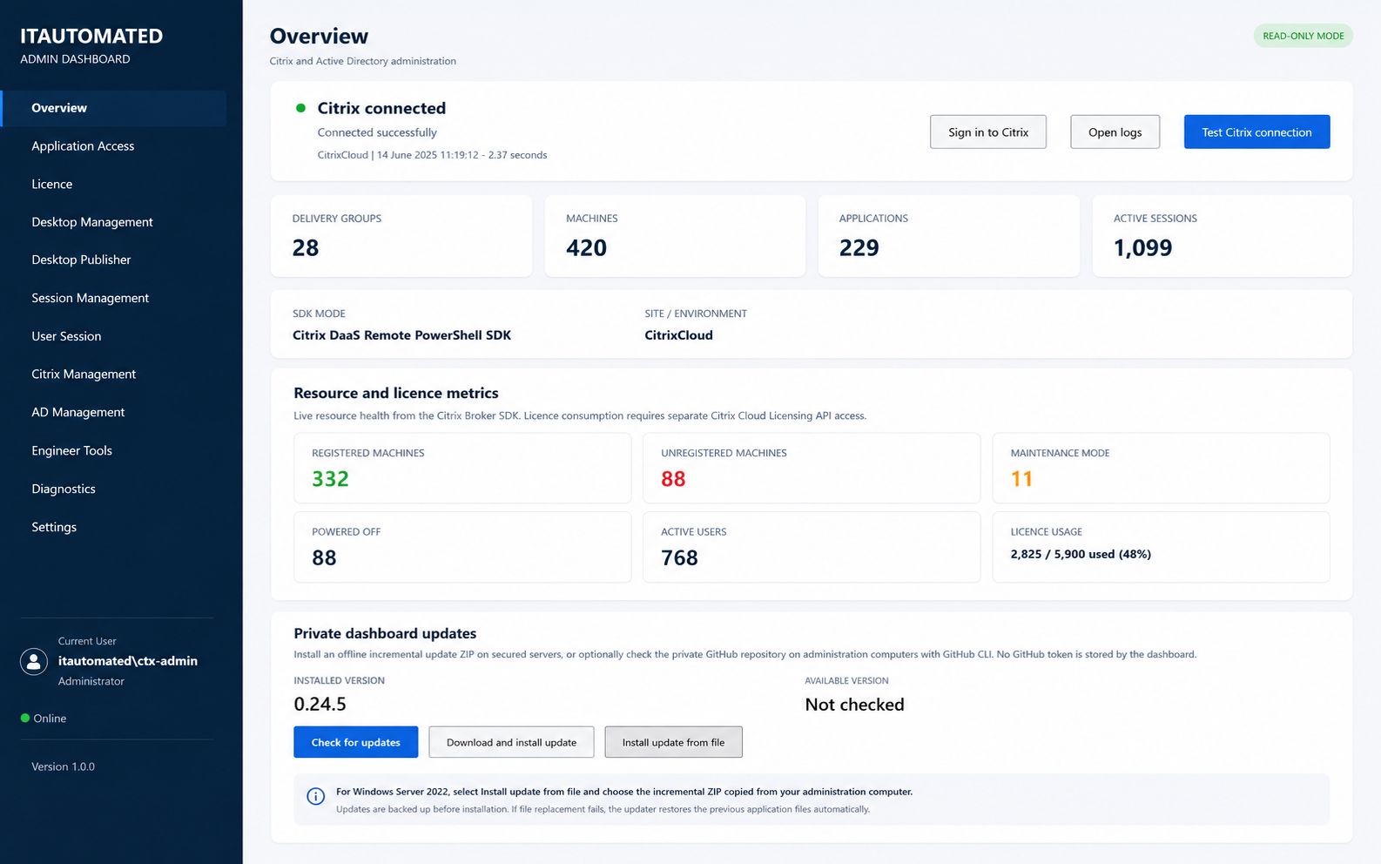Screen dimensions: 1381x864
Task: Click Check for updates
Action: point(356,742)
